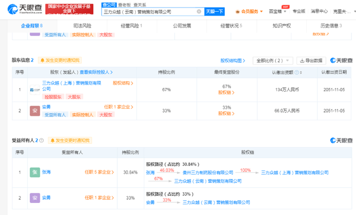The image size is (356, 215).
Task: Click the 天眼一下 search button
Action: [x=214, y=12]
